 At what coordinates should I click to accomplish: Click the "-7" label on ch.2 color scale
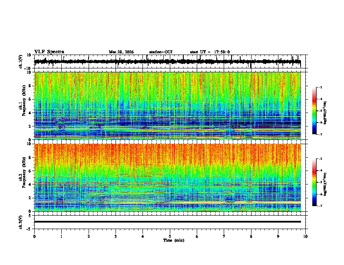coord(320,206)
